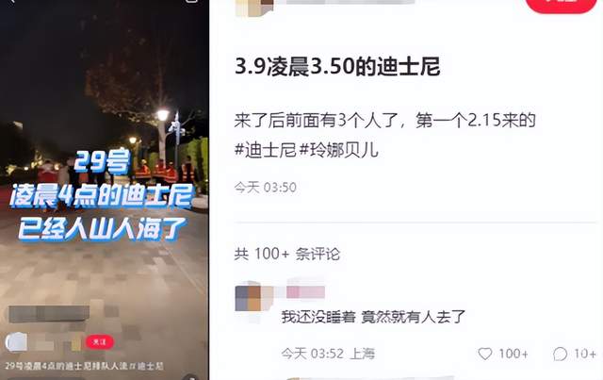Like the comment with the heart icon
The width and height of the screenshot is (603, 380).
coord(484,354)
